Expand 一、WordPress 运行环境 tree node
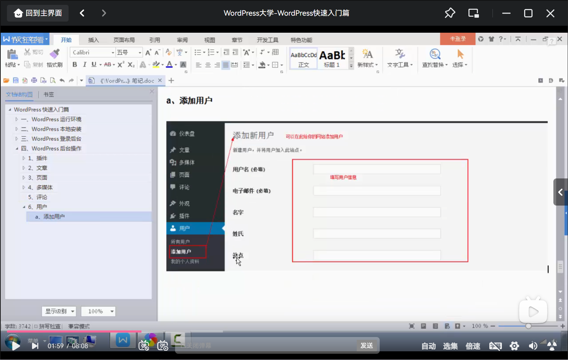 (x=16, y=119)
